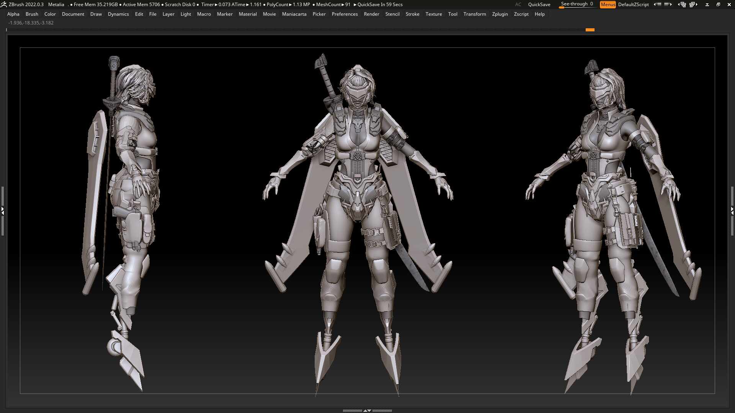Click the Scratch Disk 0 readout
Screen dimensions: 735x413
[180, 5]
